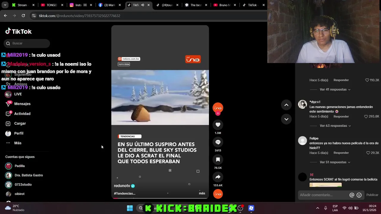This screenshot has width=381, height=214.
Task: Expand Ver 41 respuestas
Action: (x=335, y=89)
